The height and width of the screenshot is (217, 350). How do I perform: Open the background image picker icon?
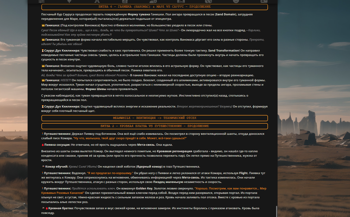[180, 1]
